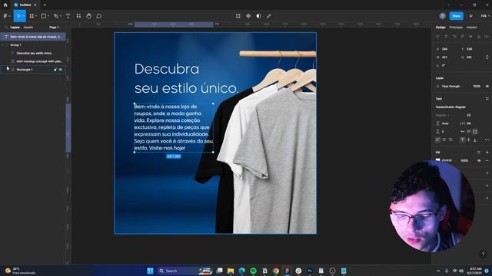Select the 'Descubra seu estilo único' layer
The image size is (492, 276).
tap(34, 53)
